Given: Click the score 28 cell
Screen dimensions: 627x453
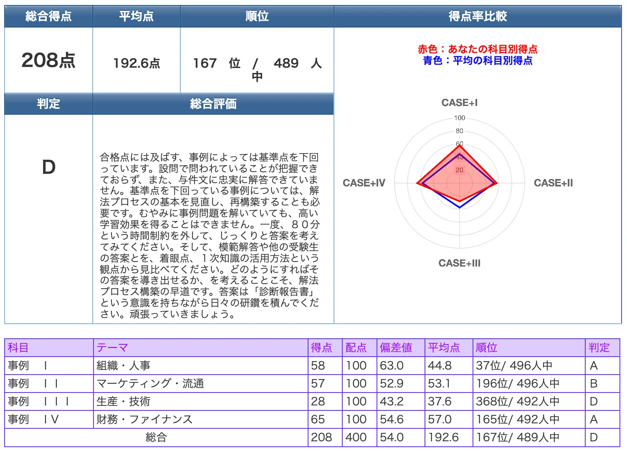Looking at the screenshot, I should [x=325, y=401].
